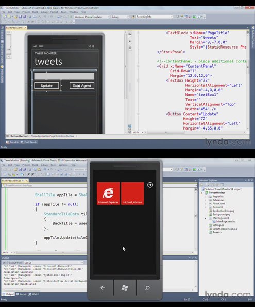This screenshot has height=307, width=255.
Task: Switch to Output tab in bottom window
Action: point(8,294)
